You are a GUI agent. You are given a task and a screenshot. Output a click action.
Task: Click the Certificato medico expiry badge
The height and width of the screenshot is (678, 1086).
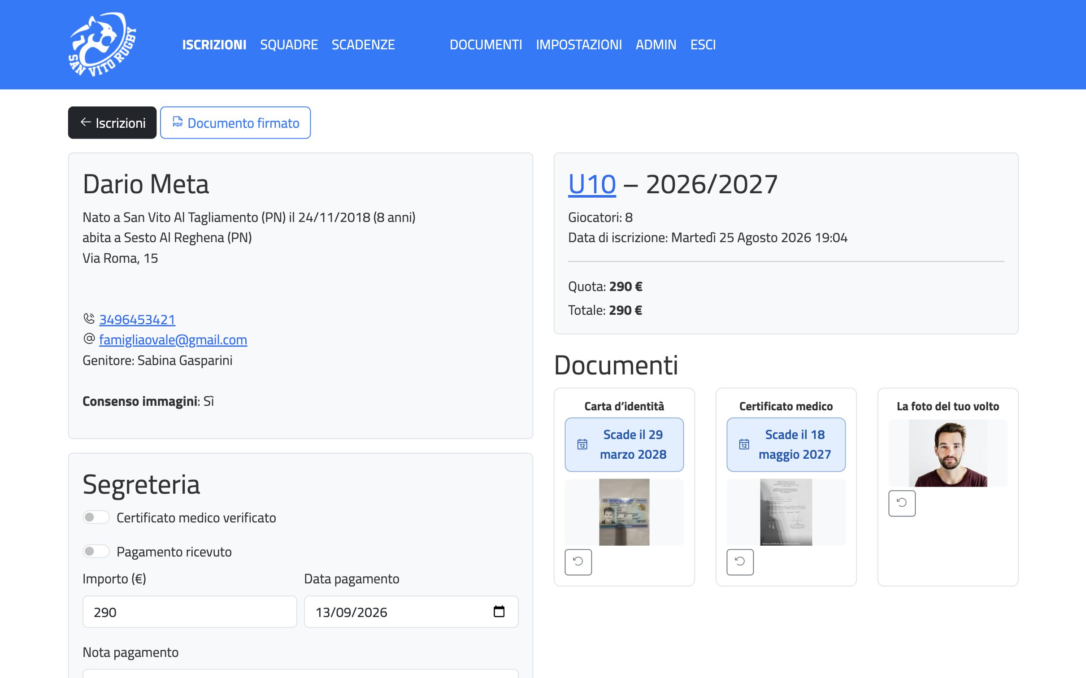point(786,444)
